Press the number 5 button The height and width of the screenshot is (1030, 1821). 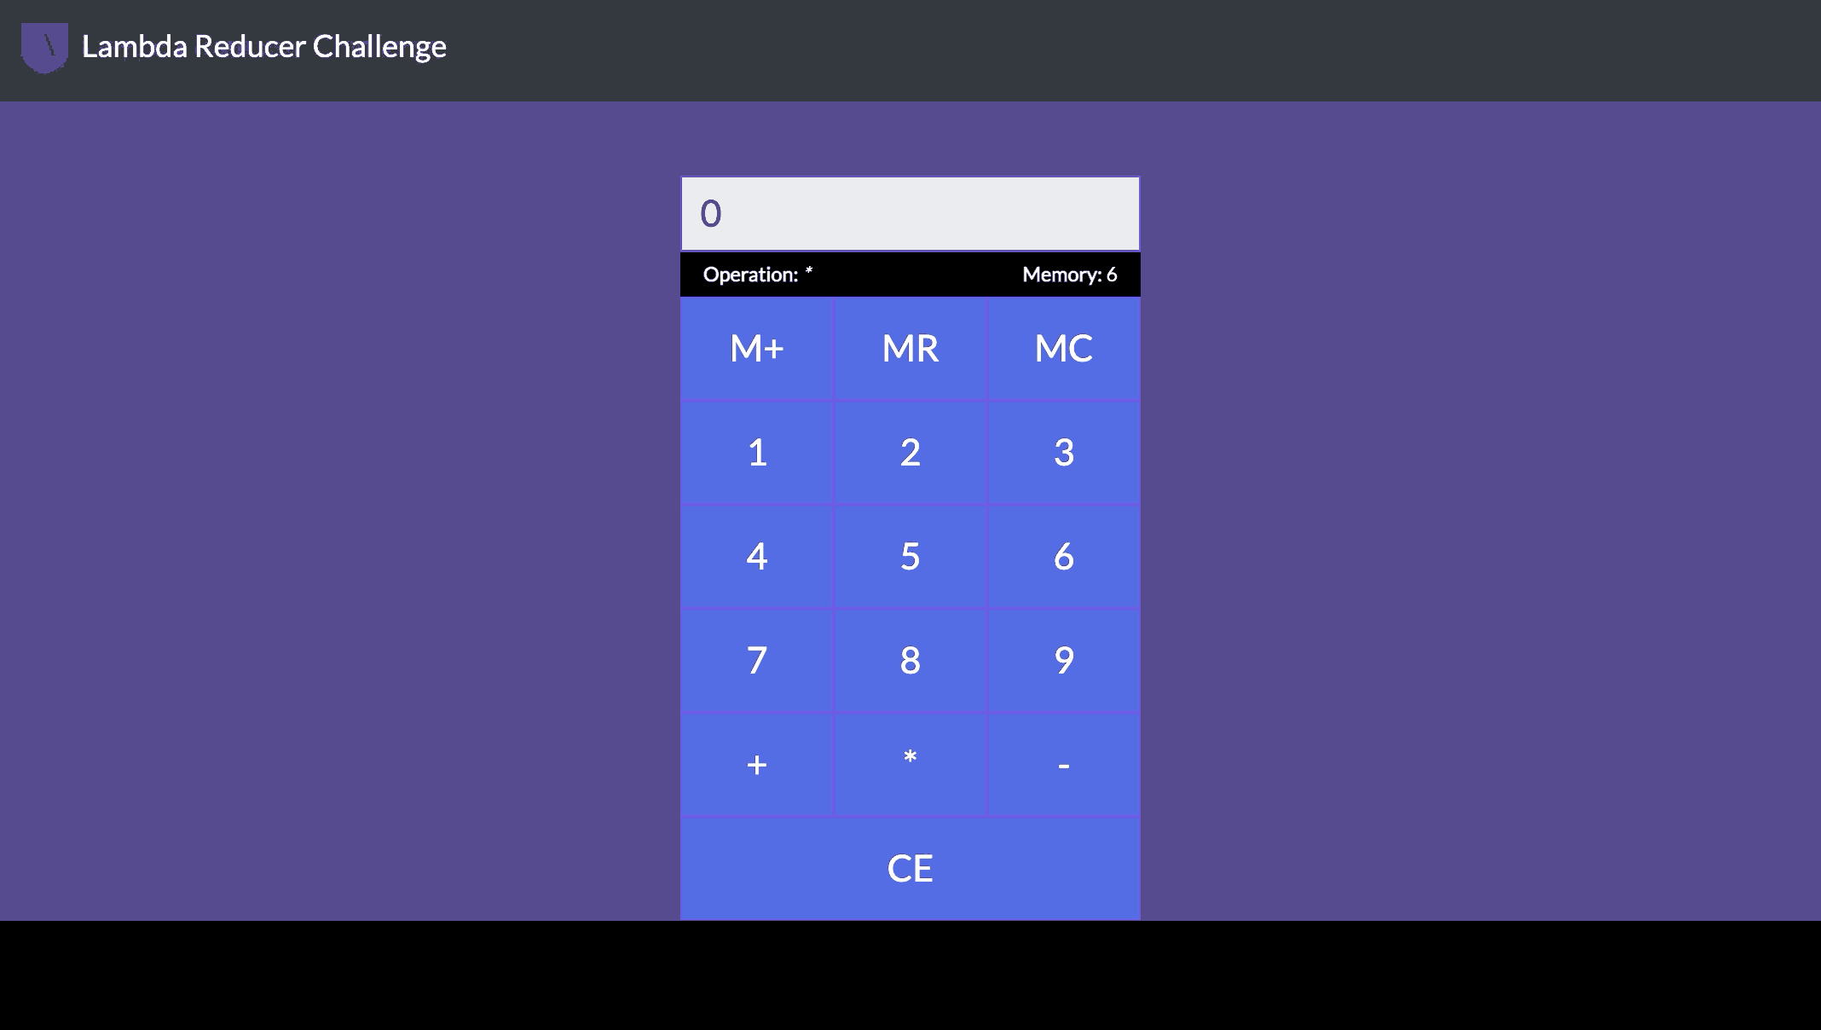pyautogui.click(x=910, y=556)
